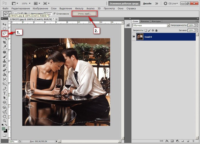Delete layer with trash icon
This screenshot has width=200, height=144.
(193, 141)
